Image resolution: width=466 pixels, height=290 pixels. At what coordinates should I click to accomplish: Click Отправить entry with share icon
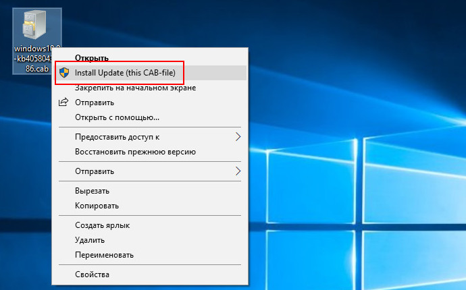click(x=151, y=103)
